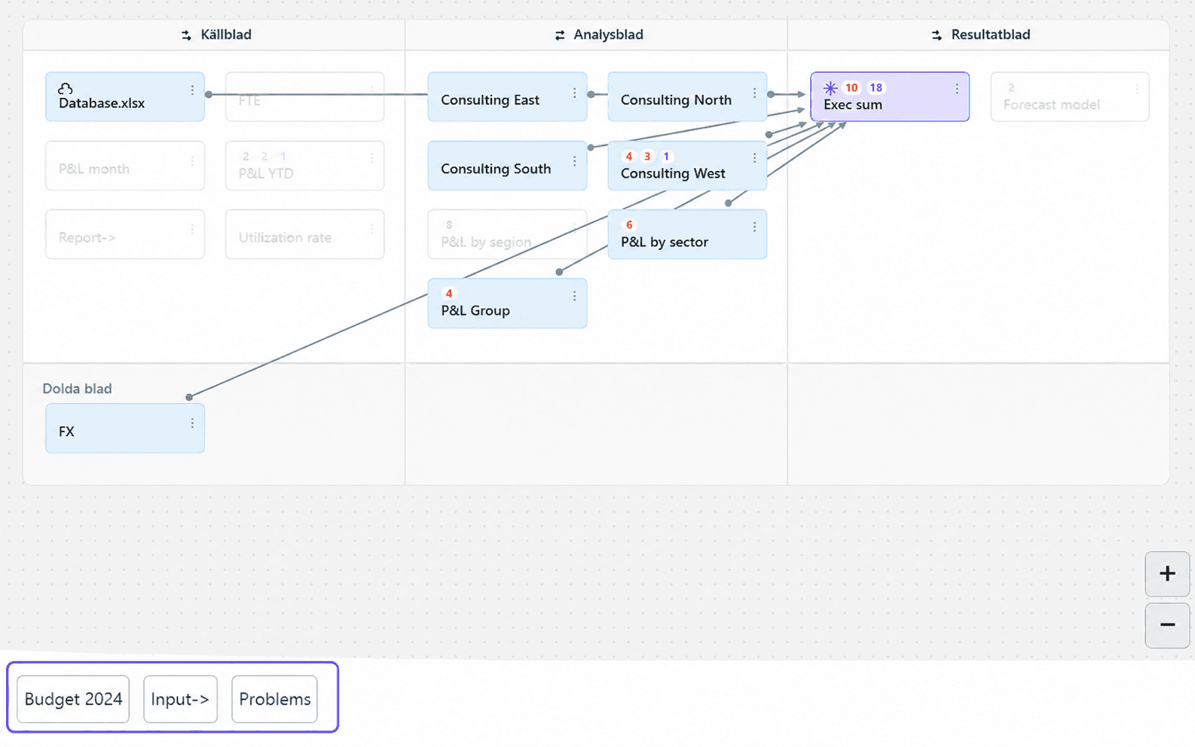This screenshot has width=1195, height=747.
Task: Click the swap arrows icon beside Resultatblad
Action: [937, 35]
